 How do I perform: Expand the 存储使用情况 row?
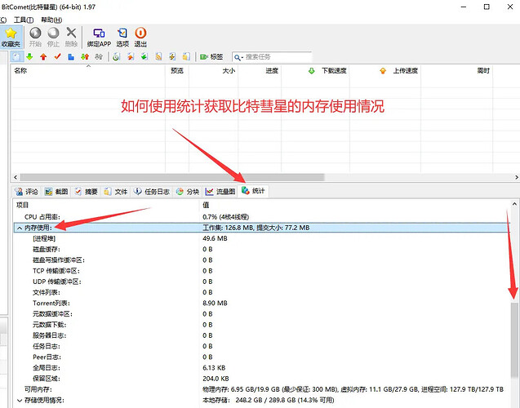pyautogui.click(x=19, y=400)
